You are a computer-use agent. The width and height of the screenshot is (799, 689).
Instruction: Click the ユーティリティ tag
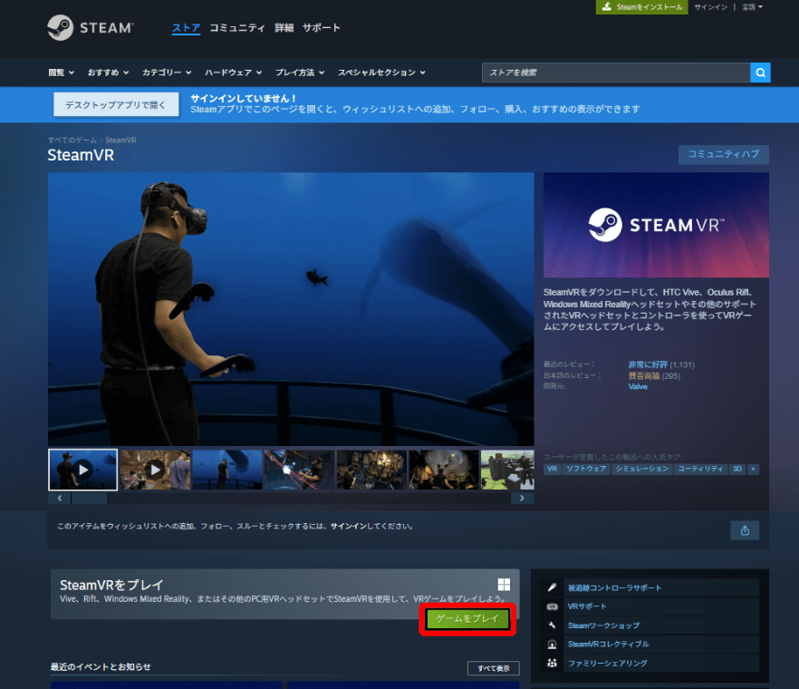(700, 469)
